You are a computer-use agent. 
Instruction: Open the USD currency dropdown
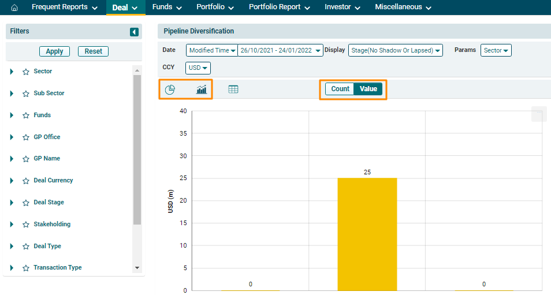(x=198, y=68)
